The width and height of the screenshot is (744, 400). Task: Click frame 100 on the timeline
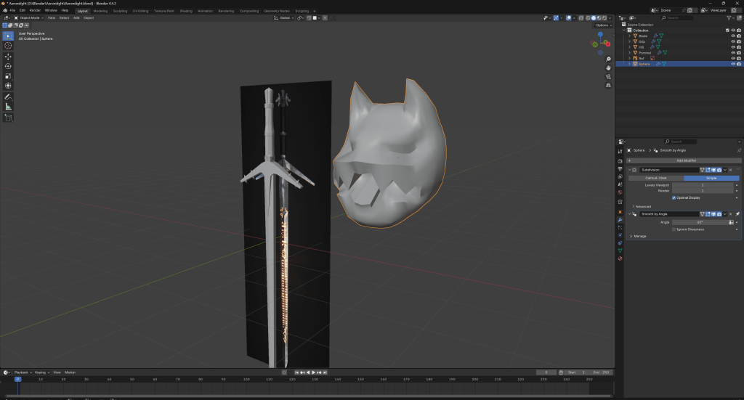(x=246, y=379)
